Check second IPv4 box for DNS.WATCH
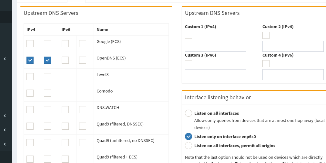 click(47, 110)
